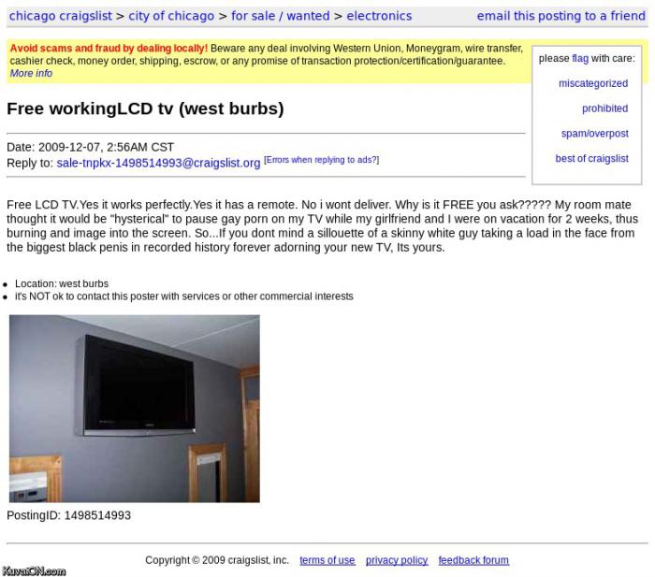Open Errors when replying to ads help
Screen dimensions: 655x577
[x=321, y=160]
